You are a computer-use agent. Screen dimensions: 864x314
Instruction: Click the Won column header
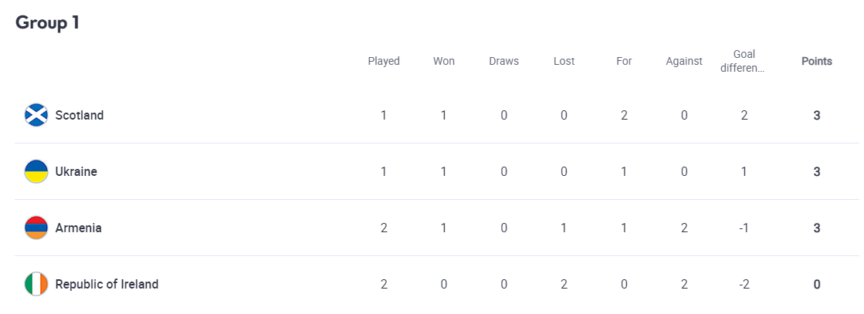point(444,61)
